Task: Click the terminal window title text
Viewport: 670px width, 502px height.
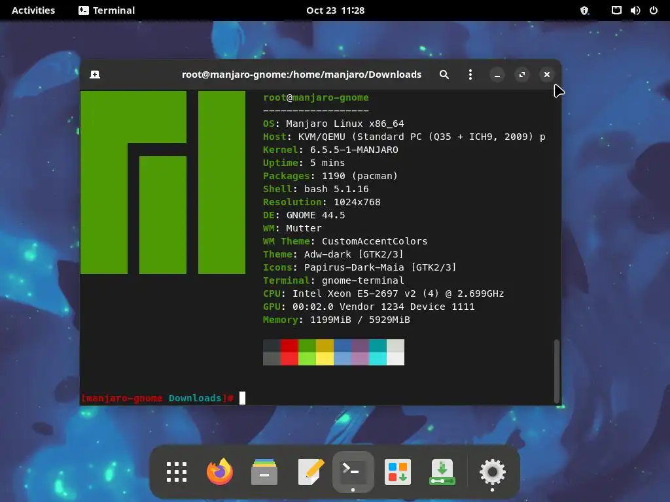Action: click(x=301, y=75)
